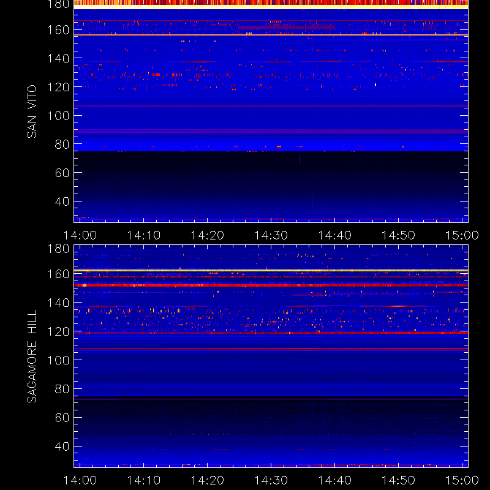Screen dimensions: 490x490
Task: Click the 40 label on Sagamore Hill axis
Action: coord(62,447)
